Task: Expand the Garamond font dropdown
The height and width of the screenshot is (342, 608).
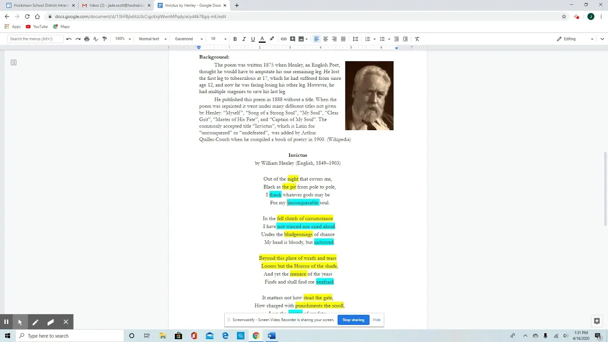Action: pyautogui.click(x=189, y=39)
